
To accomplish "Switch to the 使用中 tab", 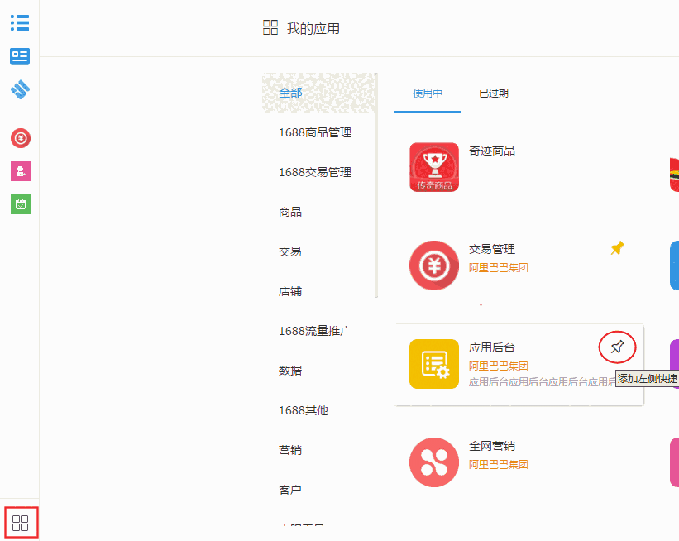I will 427,93.
